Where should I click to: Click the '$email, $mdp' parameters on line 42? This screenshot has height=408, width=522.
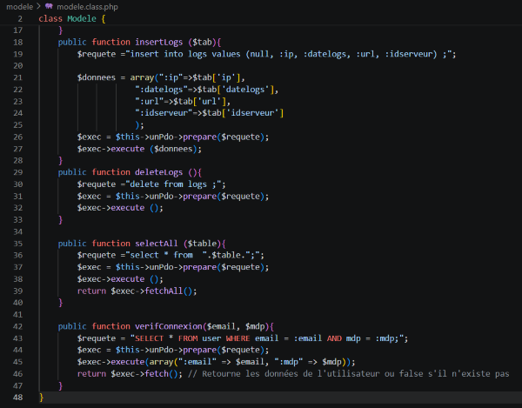[x=236, y=326]
